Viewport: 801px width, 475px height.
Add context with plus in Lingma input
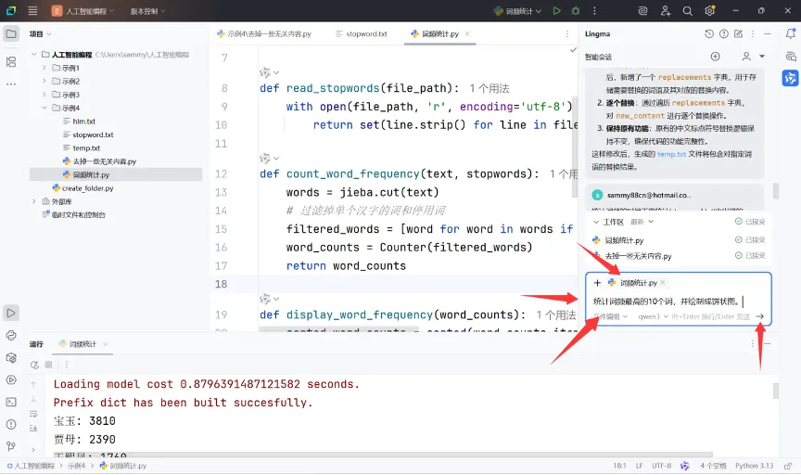click(x=597, y=283)
